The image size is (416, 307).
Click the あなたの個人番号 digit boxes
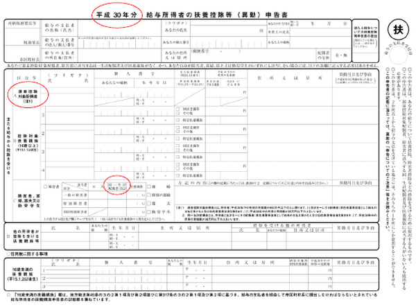[x=227, y=42]
